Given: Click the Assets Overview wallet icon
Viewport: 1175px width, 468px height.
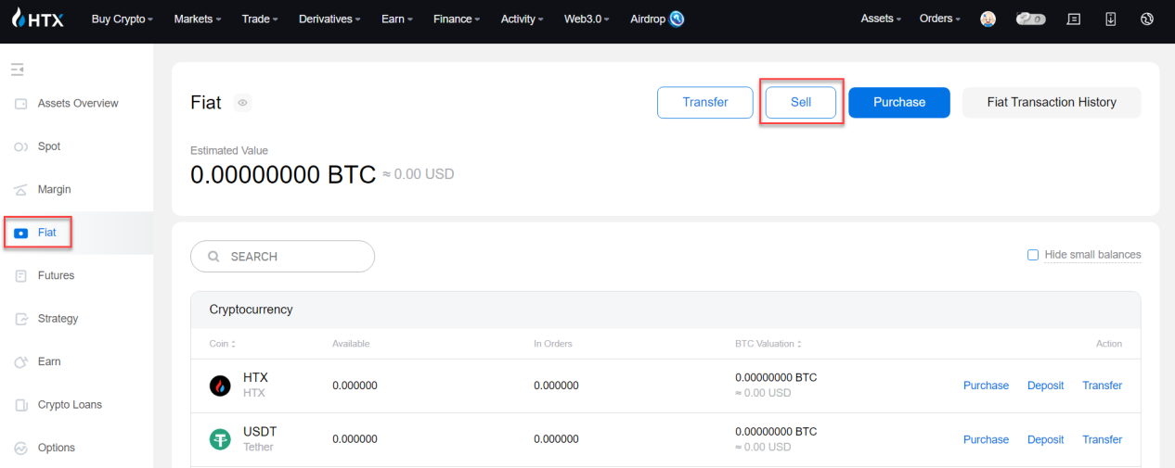Looking at the screenshot, I should 20,104.
